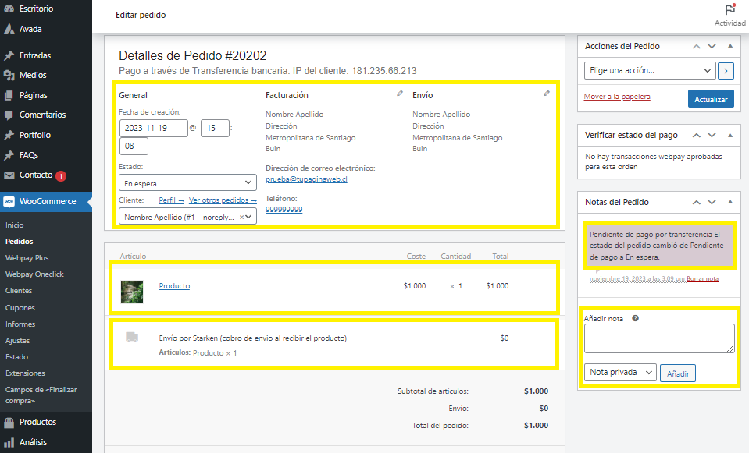Open the Nota privada type dropdown

[620, 373]
